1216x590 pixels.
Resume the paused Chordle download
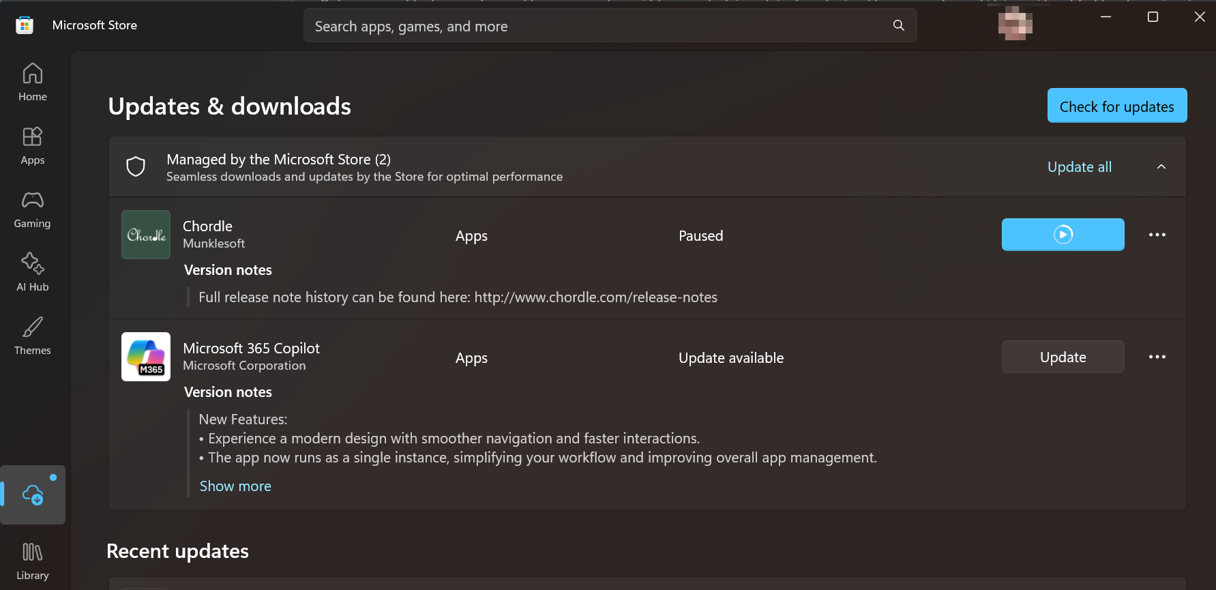pyautogui.click(x=1063, y=235)
